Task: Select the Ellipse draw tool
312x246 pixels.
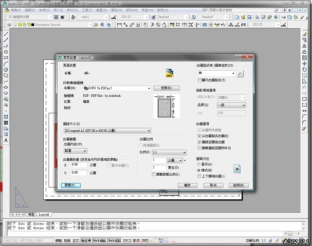Action: [x=6, y=87]
